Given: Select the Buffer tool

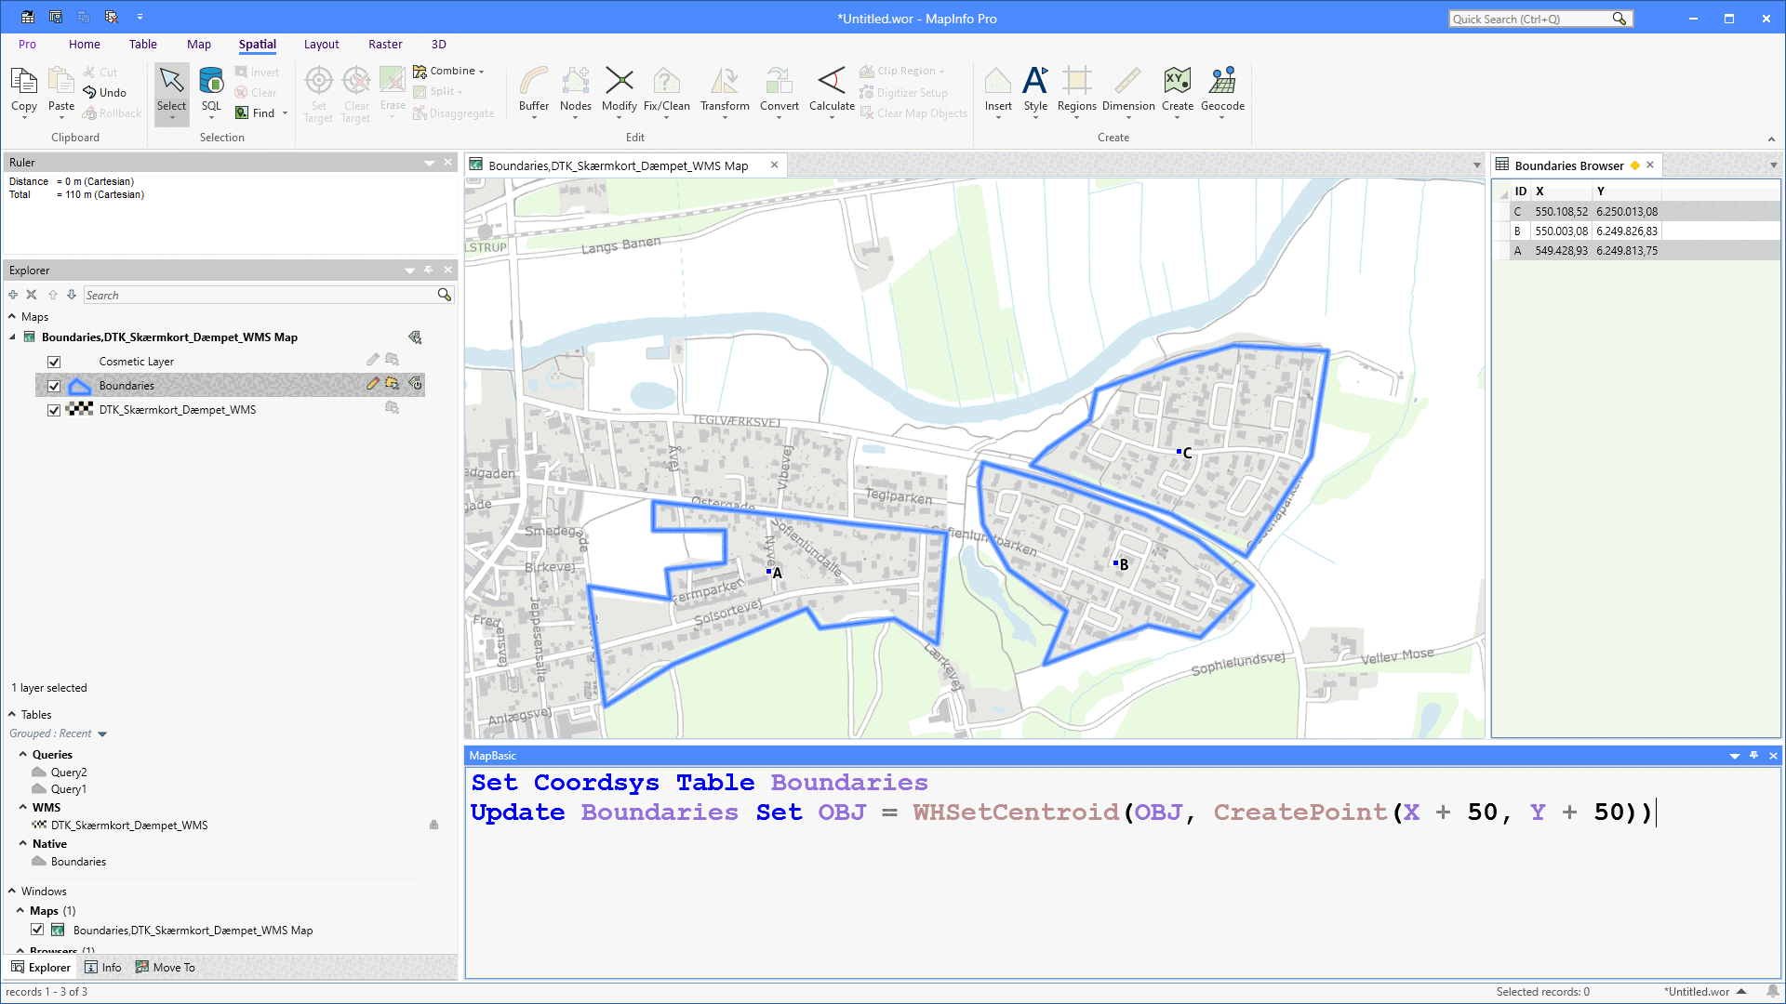Looking at the screenshot, I should point(533,92).
